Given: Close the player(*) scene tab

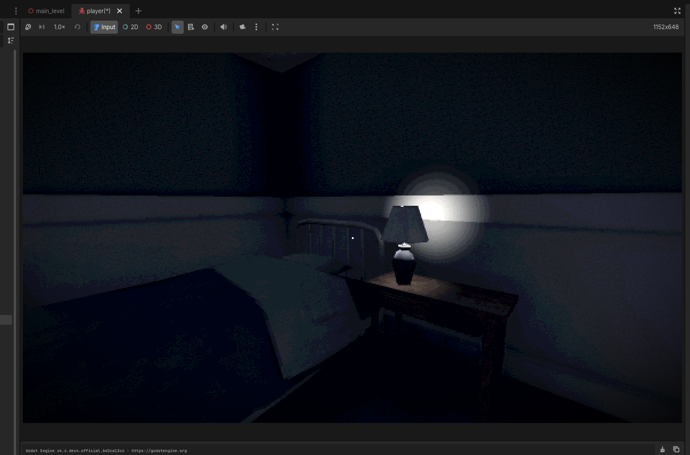Looking at the screenshot, I should coord(120,11).
